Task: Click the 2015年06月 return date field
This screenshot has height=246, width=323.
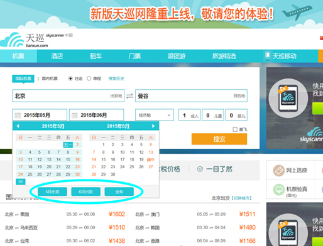Action: (x=97, y=115)
